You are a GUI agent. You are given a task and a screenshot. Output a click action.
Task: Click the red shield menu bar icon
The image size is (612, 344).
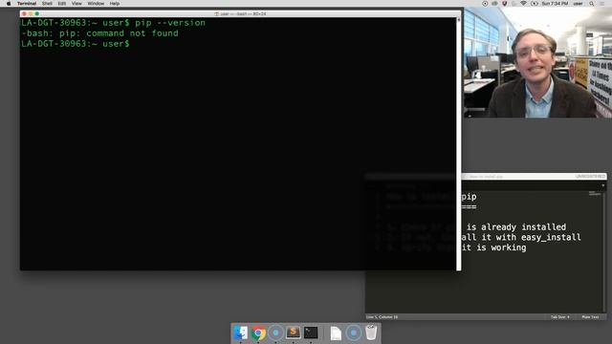pos(504,4)
